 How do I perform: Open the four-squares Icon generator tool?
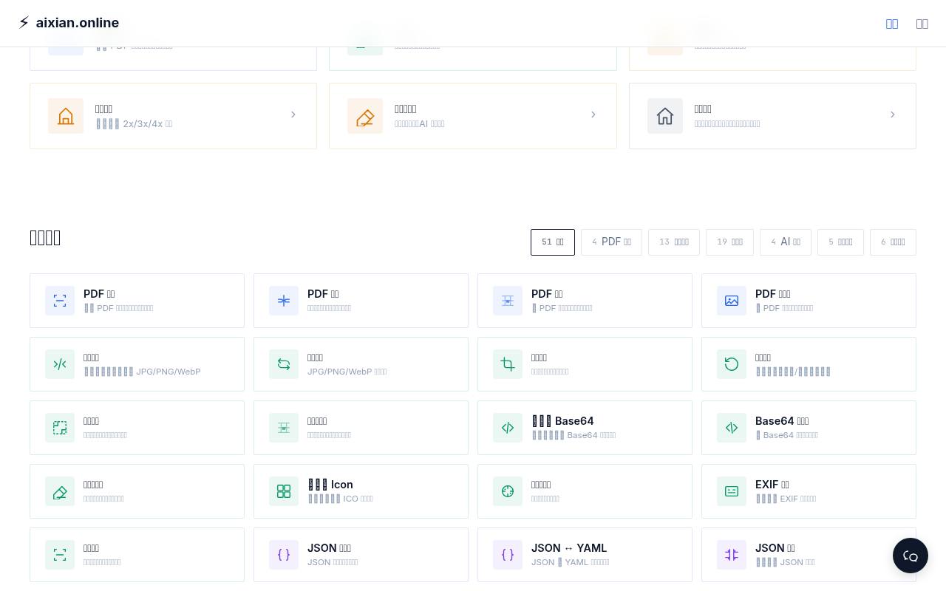[x=361, y=491]
